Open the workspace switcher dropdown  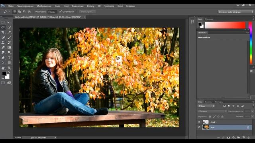(235, 12)
